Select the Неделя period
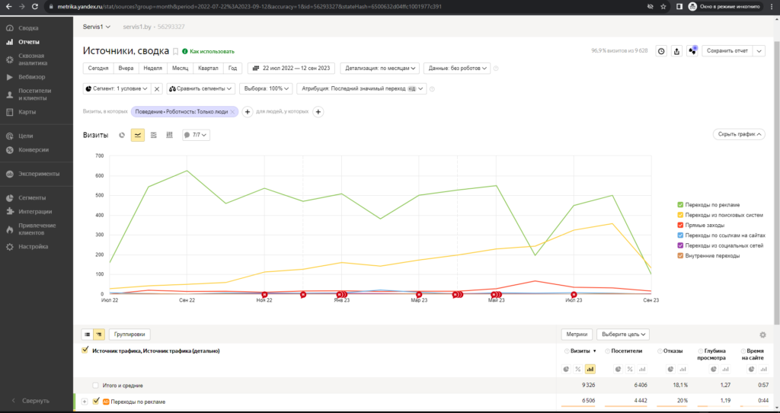This screenshot has width=780, height=413. 152,68
